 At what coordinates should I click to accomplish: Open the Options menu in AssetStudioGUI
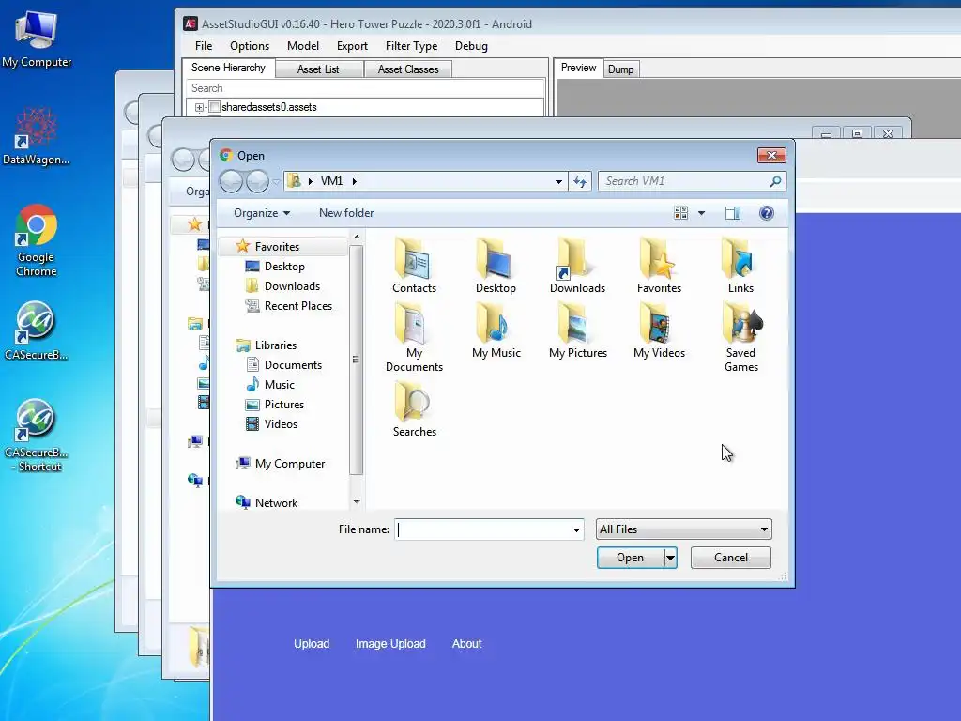250,46
